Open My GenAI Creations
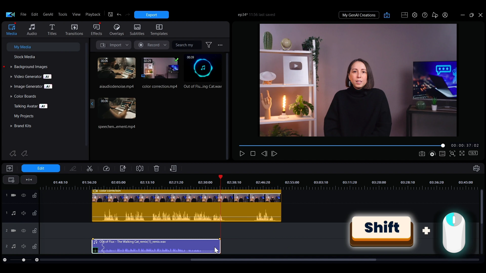Screen dimensions: 486x273 point(359,15)
